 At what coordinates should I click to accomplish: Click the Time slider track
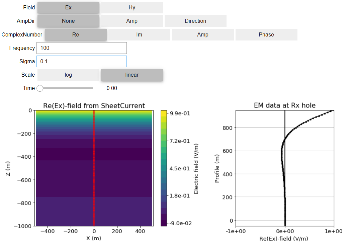tap(67, 88)
